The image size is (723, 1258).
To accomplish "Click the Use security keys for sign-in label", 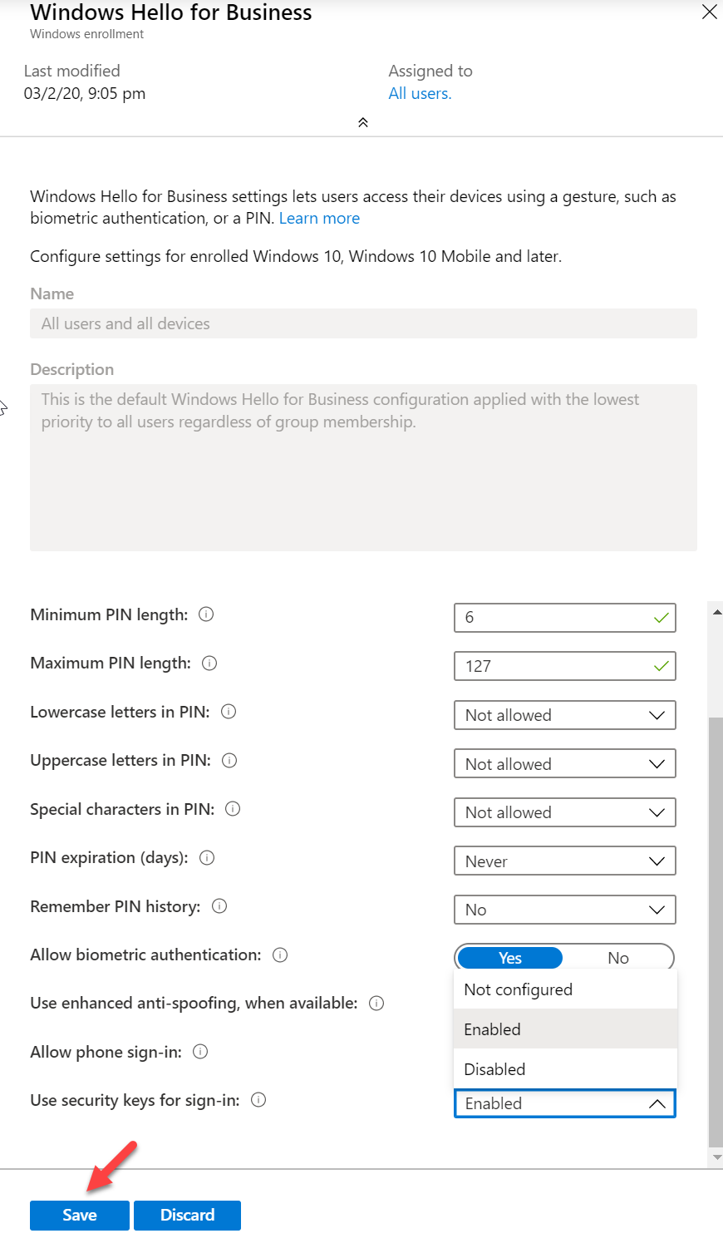I will [135, 1100].
